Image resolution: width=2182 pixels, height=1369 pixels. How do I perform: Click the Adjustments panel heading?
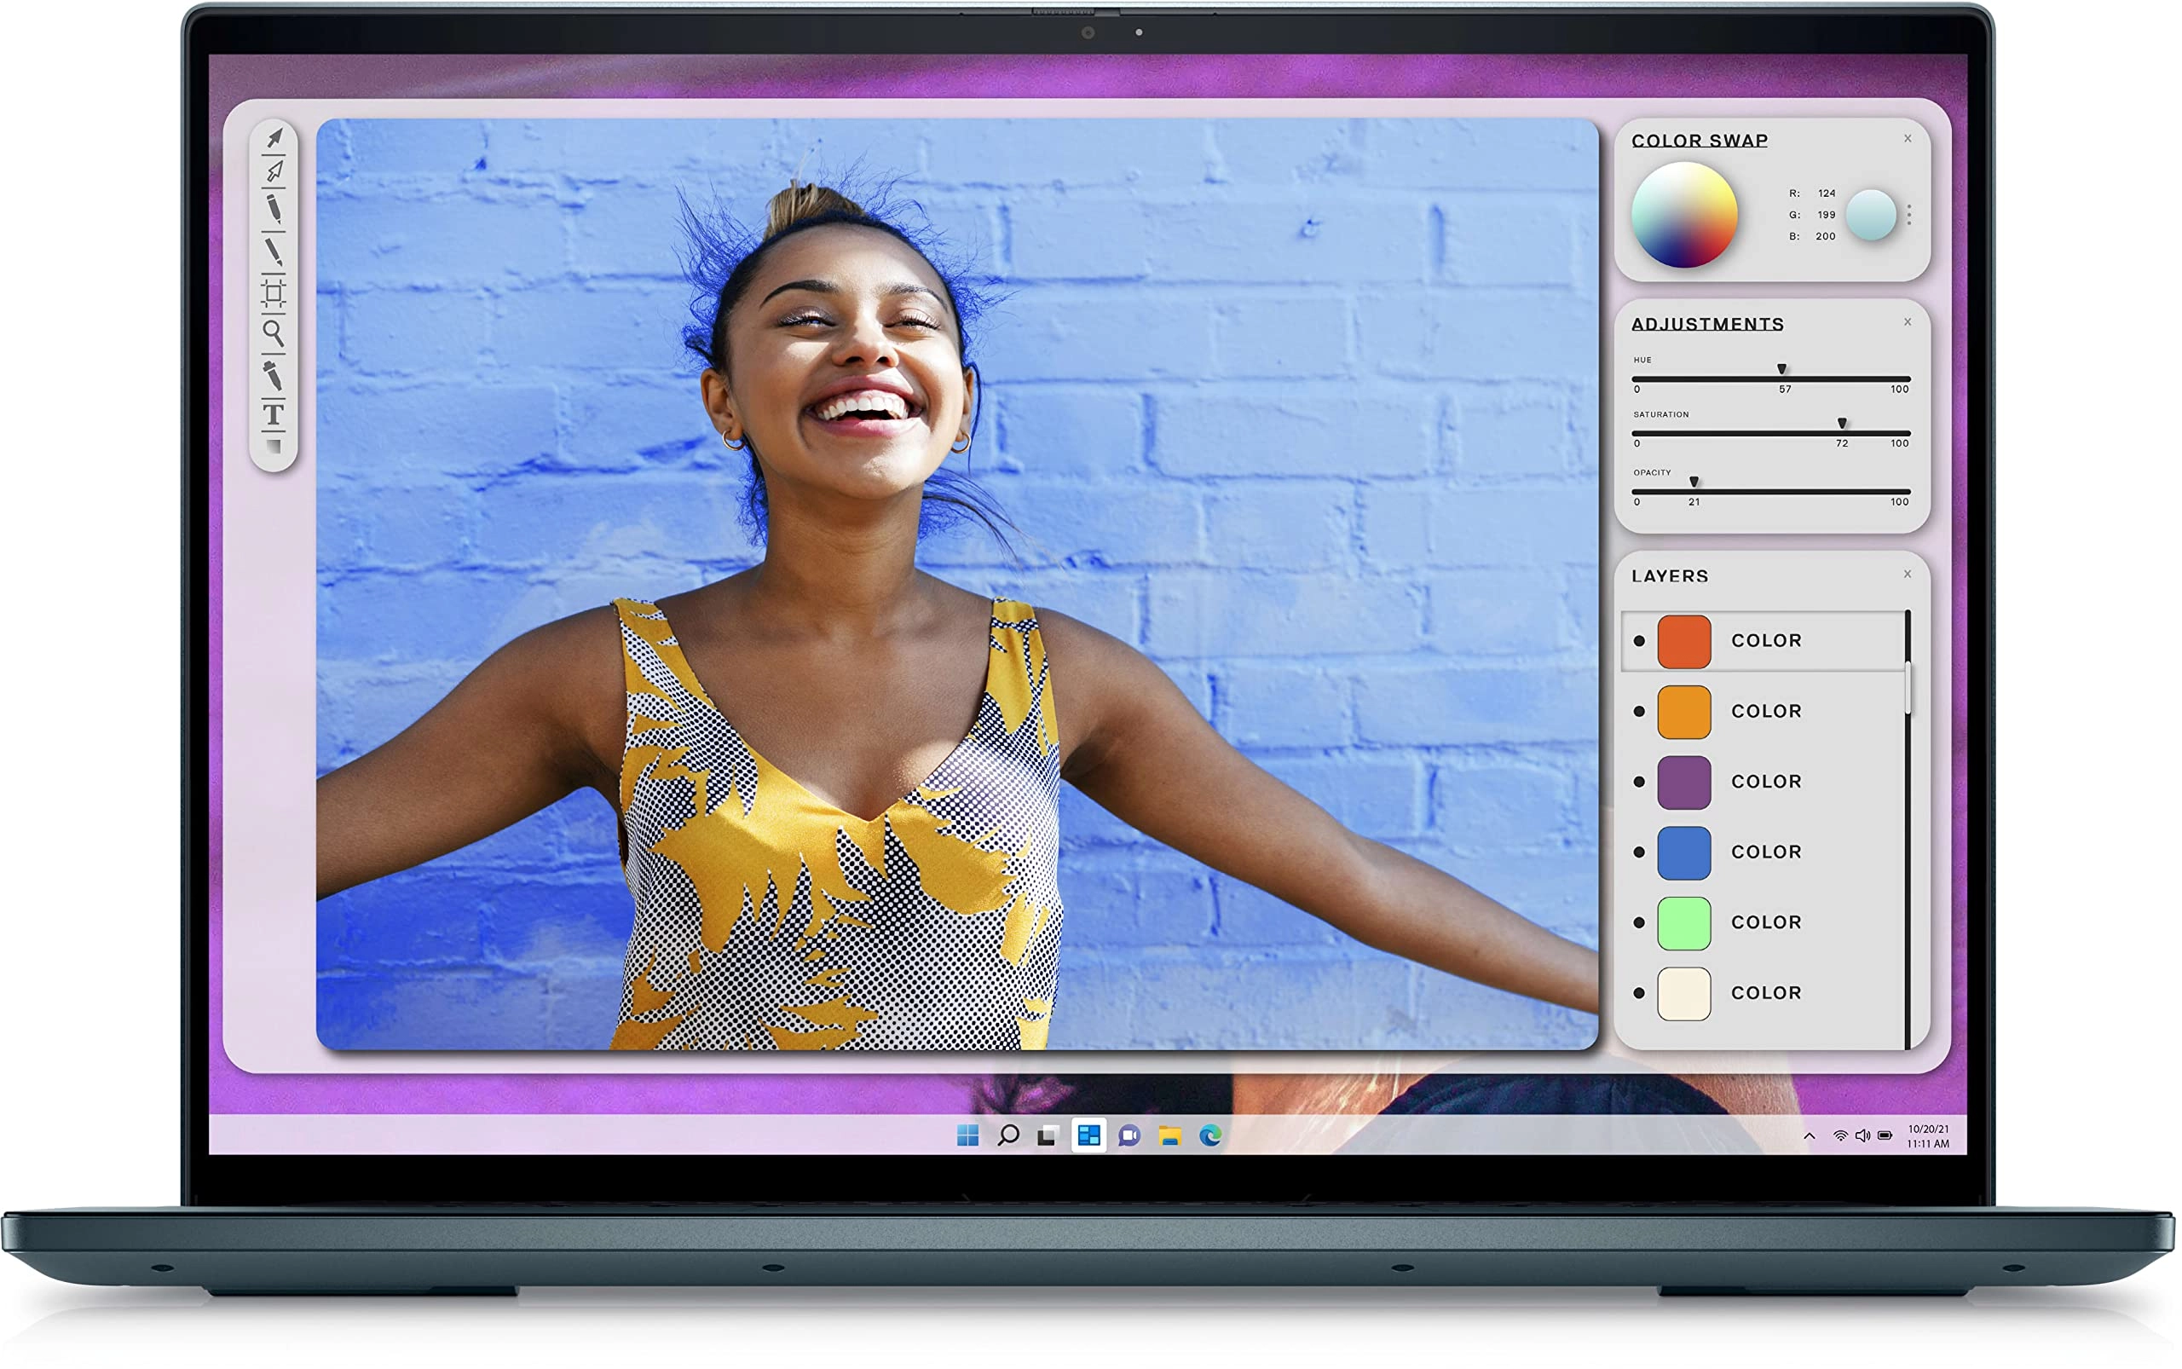(1707, 324)
